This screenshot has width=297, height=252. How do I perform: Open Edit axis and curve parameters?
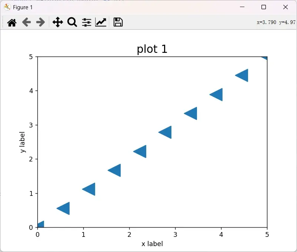click(101, 22)
